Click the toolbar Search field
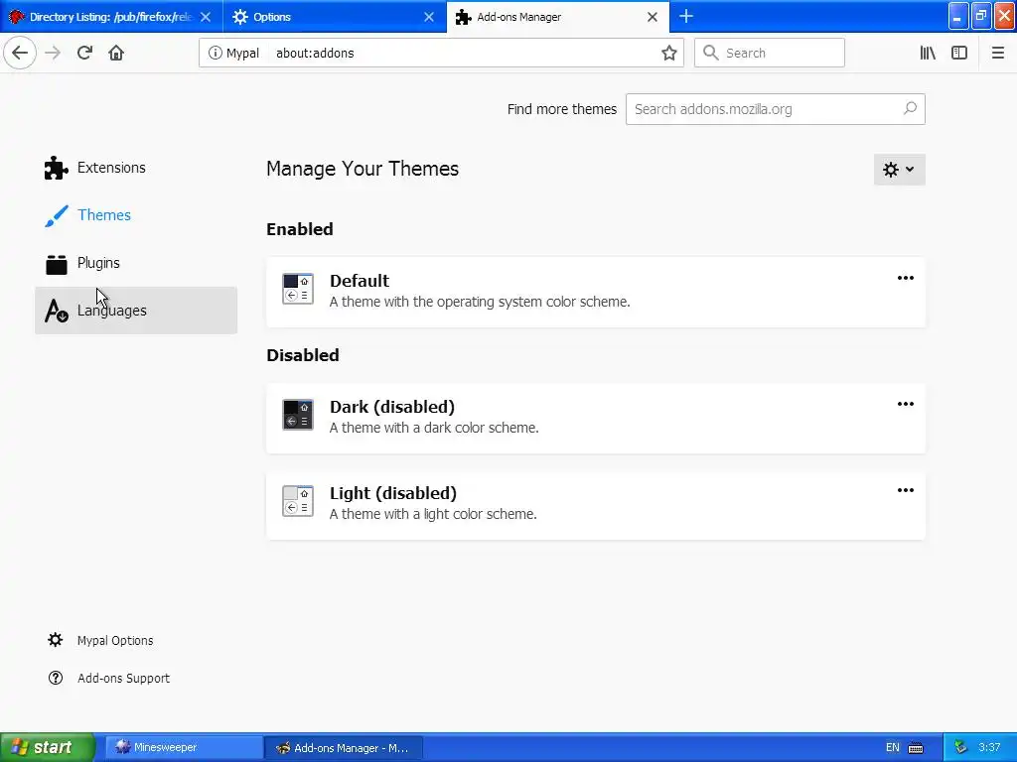This screenshot has height=762, width=1017. pos(770,54)
